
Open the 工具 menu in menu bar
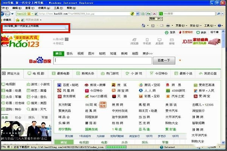coord(58,8)
